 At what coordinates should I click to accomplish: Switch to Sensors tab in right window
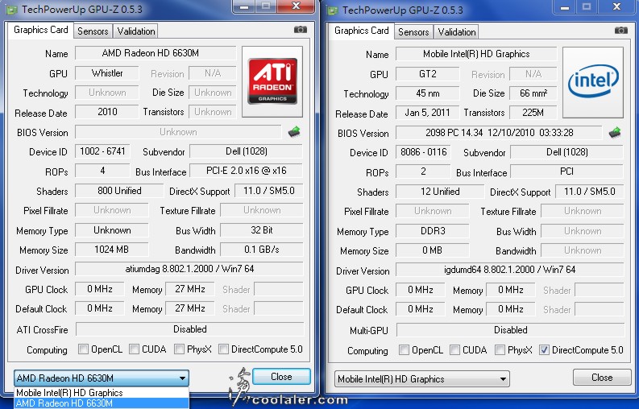413,32
